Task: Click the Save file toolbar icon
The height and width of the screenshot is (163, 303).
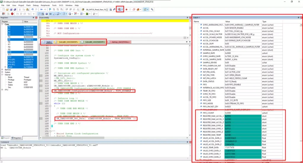Action: pyautogui.click(x=11, y=9)
